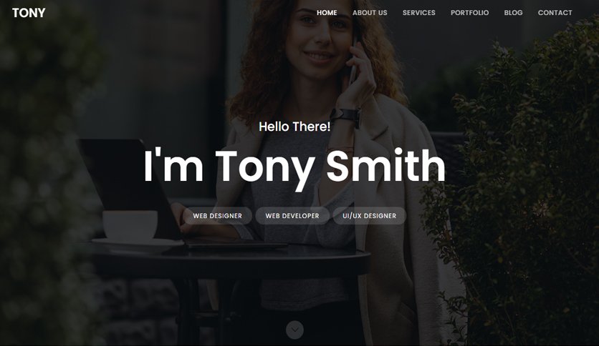Click the Web Designer pill button
The height and width of the screenshot is (346, 599).
(217, 216)
